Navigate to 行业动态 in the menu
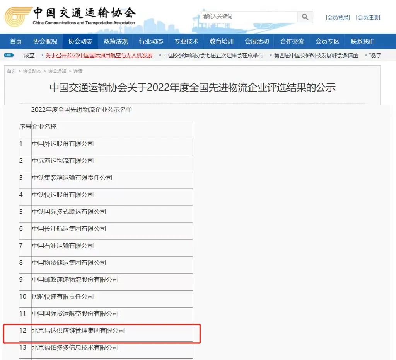396x360 pixels. click(x=151, y=41)
